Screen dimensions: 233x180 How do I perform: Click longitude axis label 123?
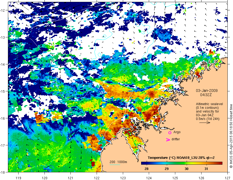[123, 178]
